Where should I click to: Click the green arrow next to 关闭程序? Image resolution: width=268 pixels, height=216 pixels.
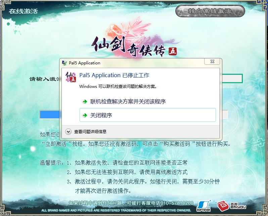point(84,115)
